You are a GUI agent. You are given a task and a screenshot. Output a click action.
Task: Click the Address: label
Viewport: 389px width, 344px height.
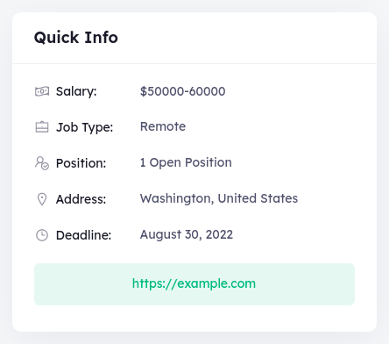pyautogui.click(x=81, y=199)
